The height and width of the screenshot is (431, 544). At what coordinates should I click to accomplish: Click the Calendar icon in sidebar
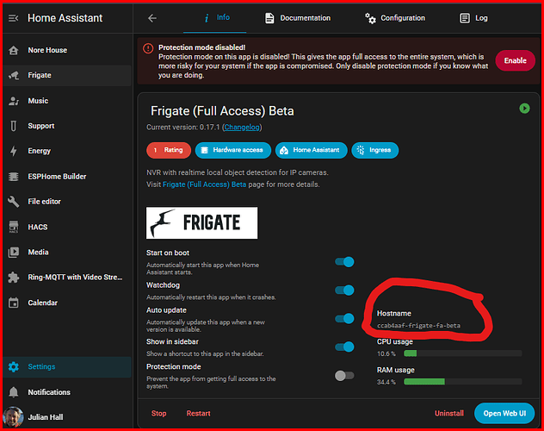(14, 303)
